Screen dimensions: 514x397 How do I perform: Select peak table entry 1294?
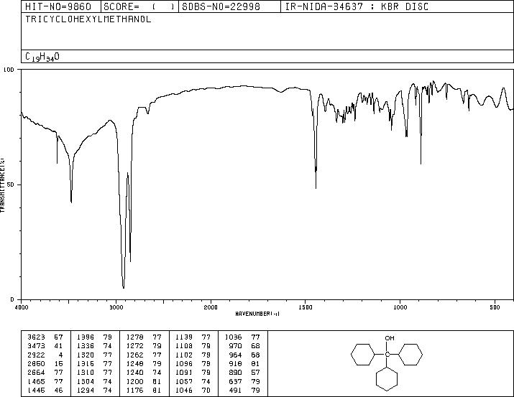[x=94, y=391]
